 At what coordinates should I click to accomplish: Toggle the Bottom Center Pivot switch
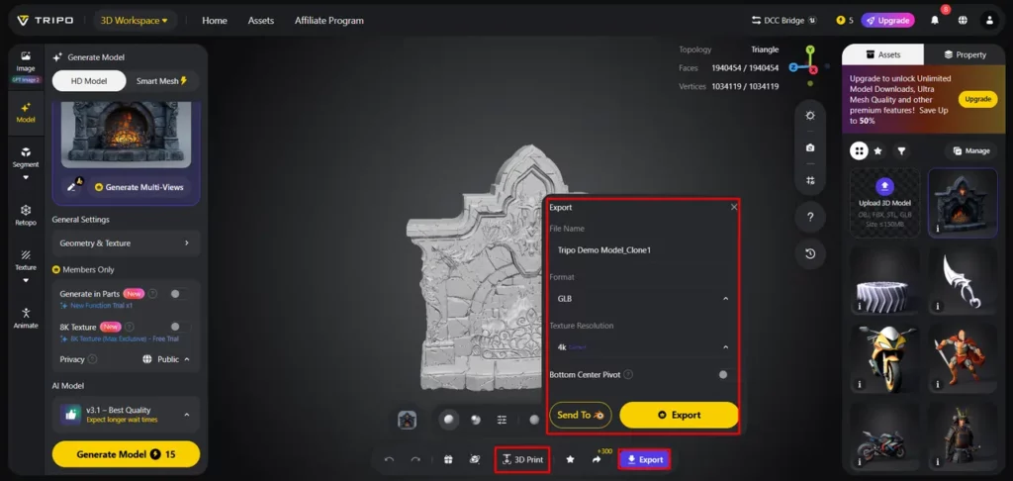725,374
